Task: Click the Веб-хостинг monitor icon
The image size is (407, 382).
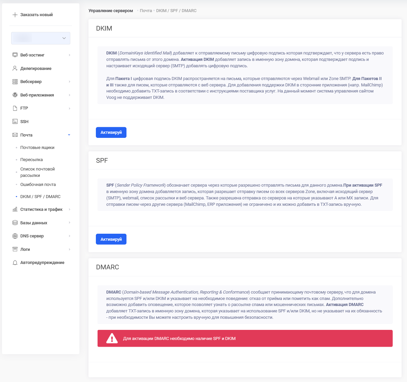Action: point(15,55)
